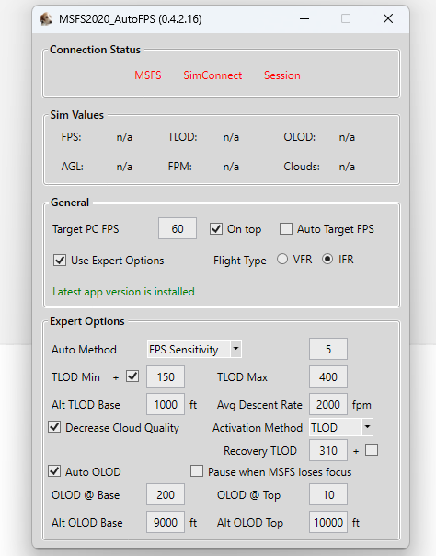Disable Decrease Cloud Quality option
Image resolution: width=436 pixels, height=556 pixels.
pyautogui.click(x=54, y=427)
